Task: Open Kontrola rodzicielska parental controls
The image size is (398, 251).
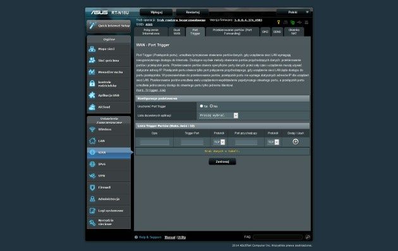Action: [109, 84]
